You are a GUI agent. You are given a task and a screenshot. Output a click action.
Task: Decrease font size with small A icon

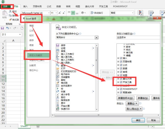tap(64, 13)
